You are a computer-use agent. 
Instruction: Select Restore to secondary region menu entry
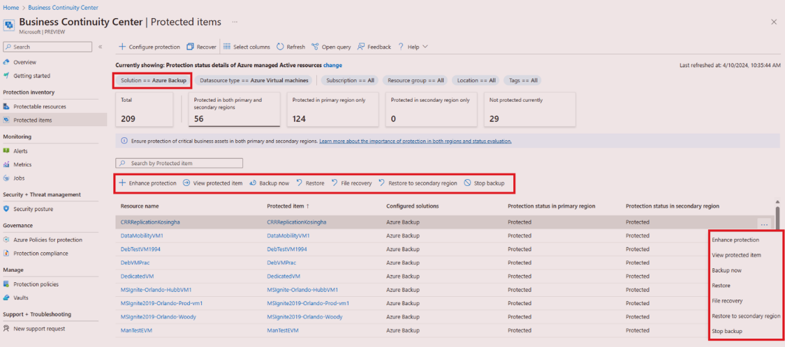tap(746, 316)
